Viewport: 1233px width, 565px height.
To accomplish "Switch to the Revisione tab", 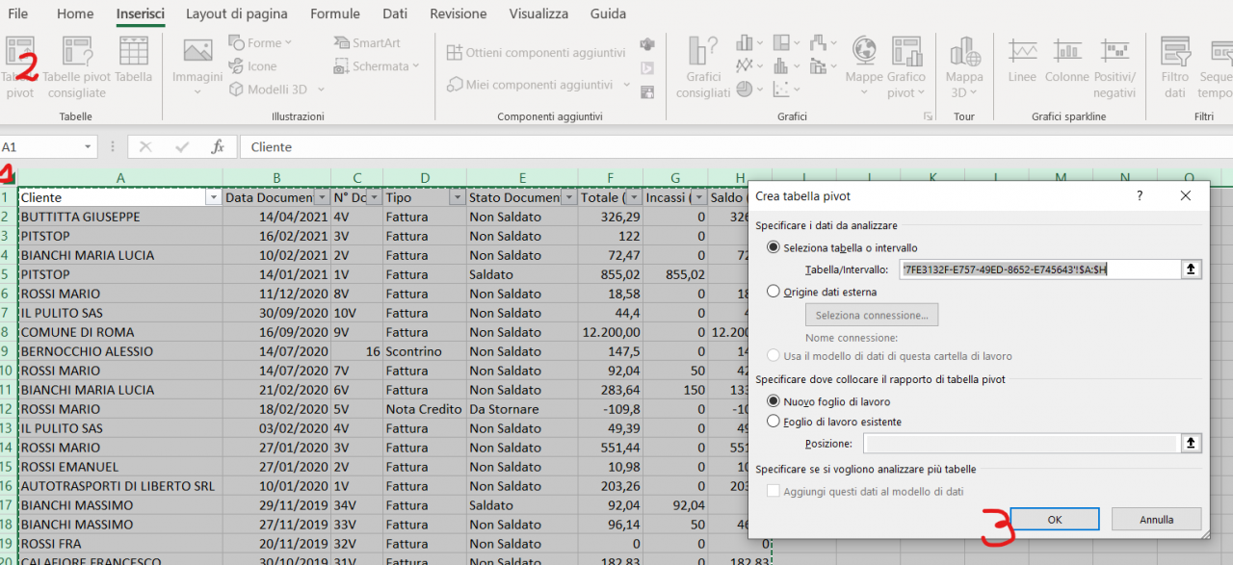I will coord(459,13).
